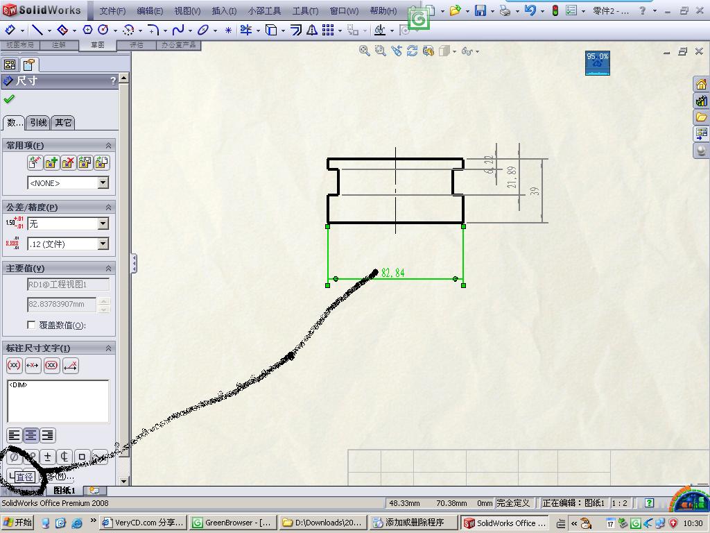
Task: Open the Trim Entities dropdown arrow
Action: coord(258,31)
